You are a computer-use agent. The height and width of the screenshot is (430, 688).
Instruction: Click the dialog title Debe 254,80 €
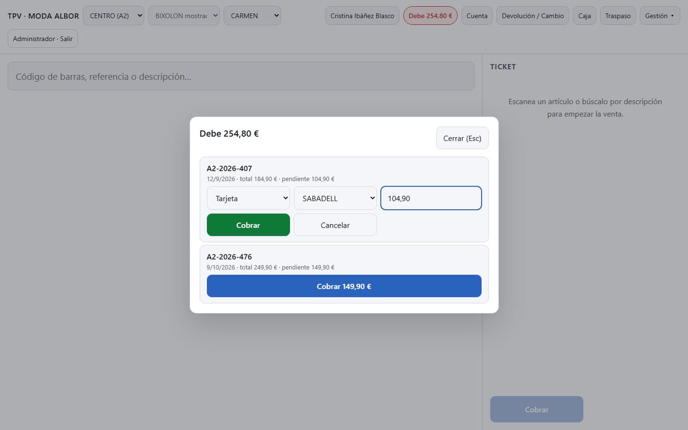click(229, 134)
